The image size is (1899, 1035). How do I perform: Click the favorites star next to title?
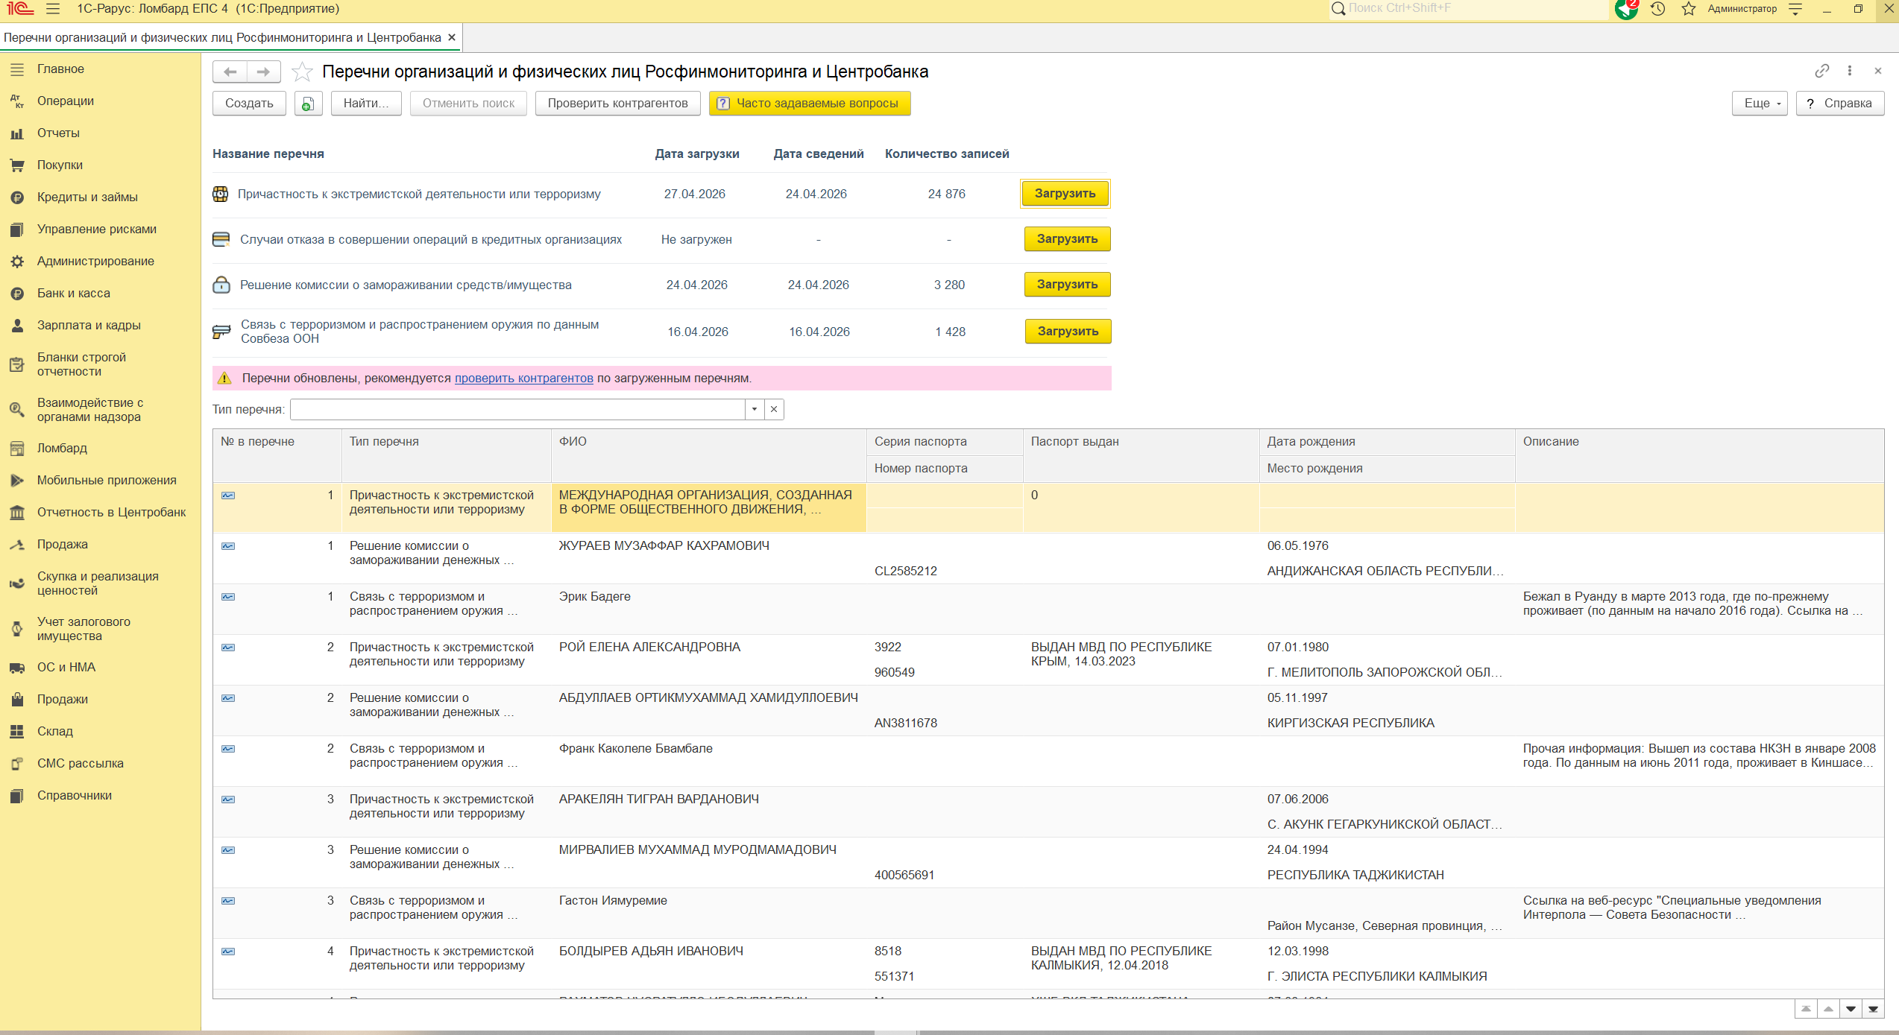[302, 72]
